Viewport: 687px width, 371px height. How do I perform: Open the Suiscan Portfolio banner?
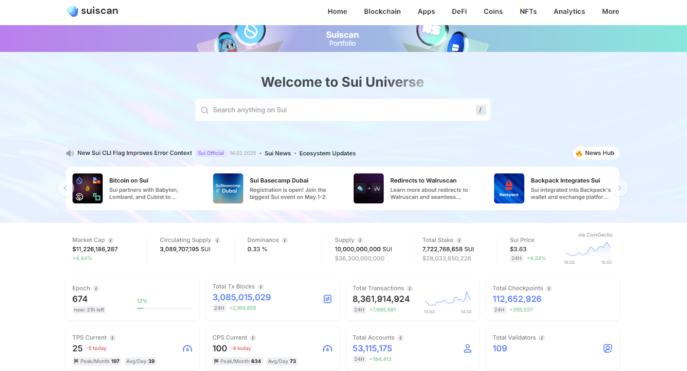[342, 39]
